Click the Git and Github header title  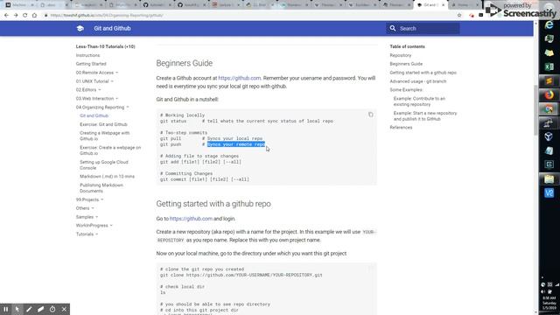112,28
